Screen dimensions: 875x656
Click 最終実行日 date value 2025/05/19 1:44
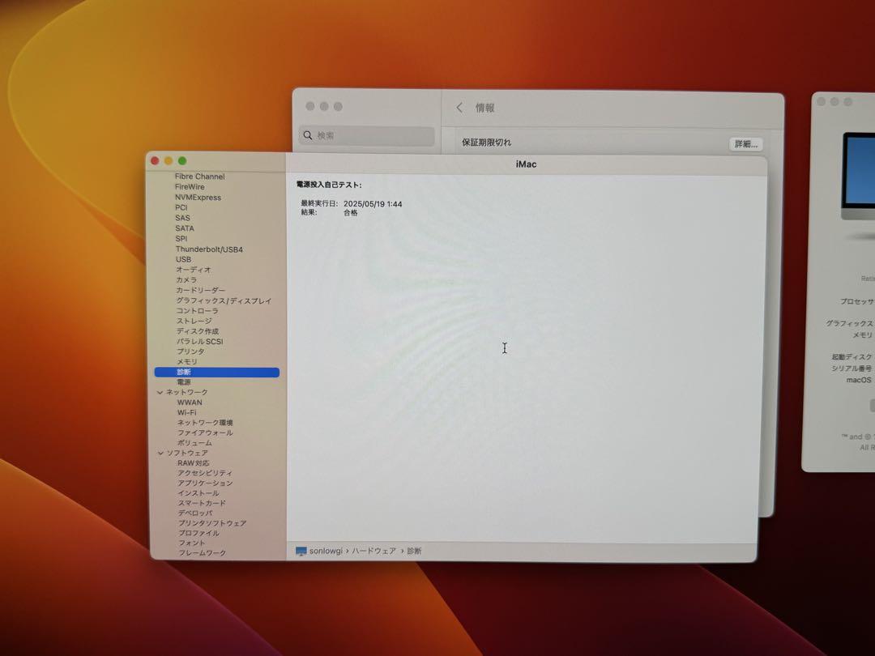[372, 204]
